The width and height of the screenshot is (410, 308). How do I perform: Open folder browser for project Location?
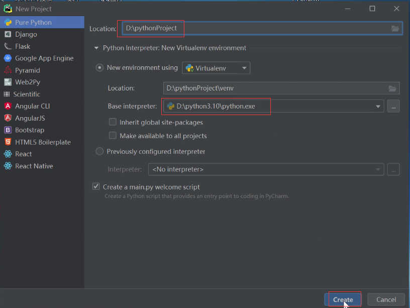pos(395,29)
